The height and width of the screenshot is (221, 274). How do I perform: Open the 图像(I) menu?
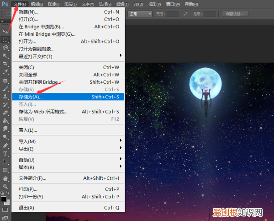[53, 4]
